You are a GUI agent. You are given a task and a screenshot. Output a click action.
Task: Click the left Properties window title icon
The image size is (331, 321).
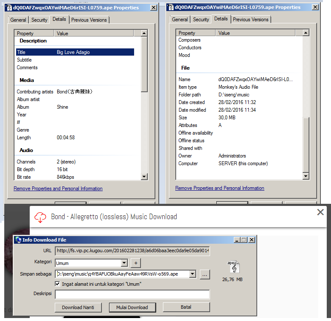pos(9,8)
